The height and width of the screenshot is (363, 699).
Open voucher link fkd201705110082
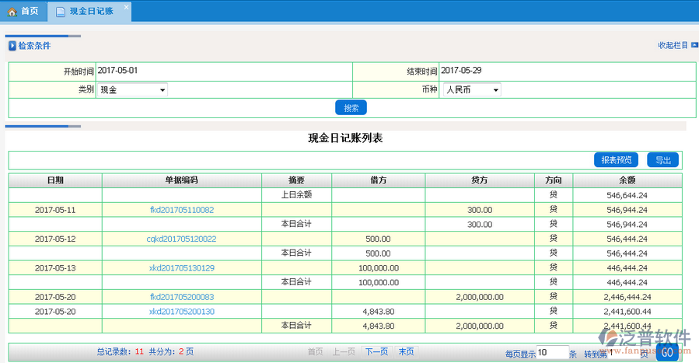182,210
